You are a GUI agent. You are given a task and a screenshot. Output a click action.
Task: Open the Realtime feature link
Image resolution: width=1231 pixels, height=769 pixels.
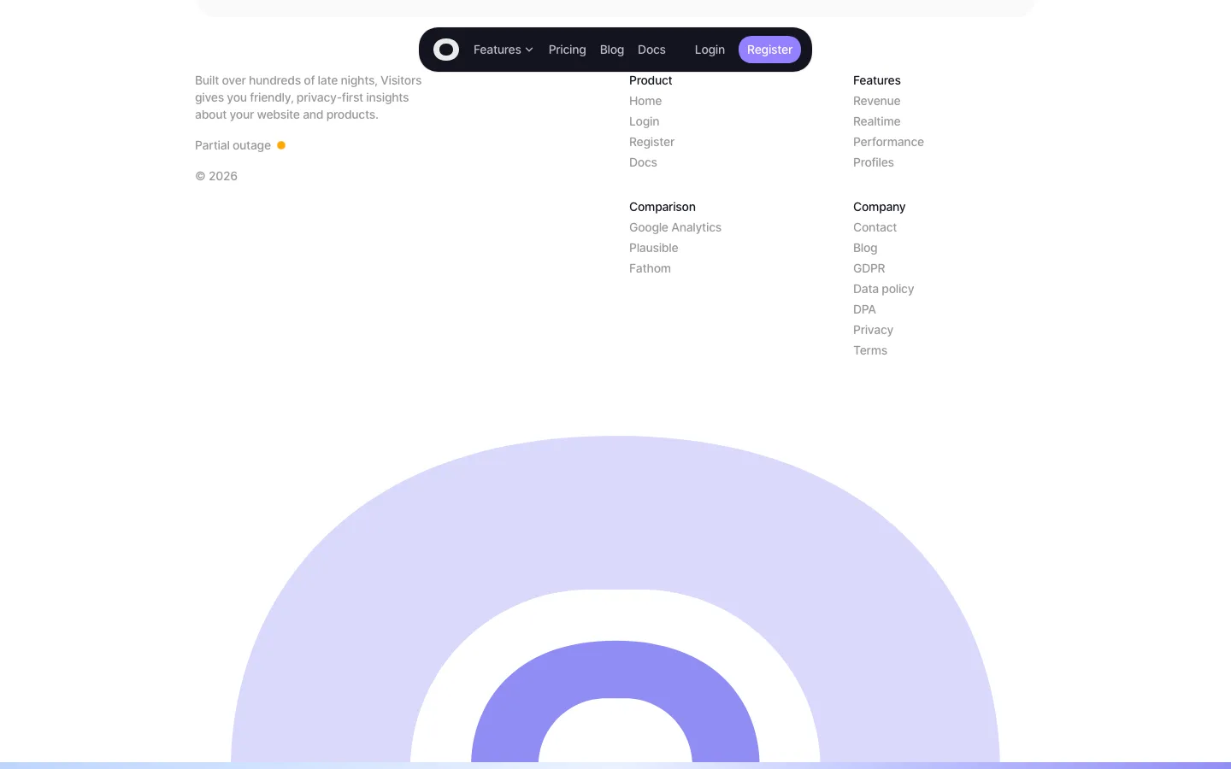[x=877, y=121]
